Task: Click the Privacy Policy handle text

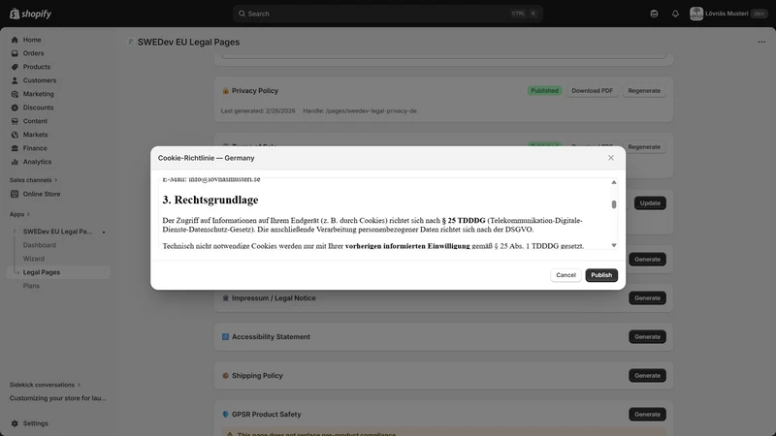Action: click(x=360, y=110)
